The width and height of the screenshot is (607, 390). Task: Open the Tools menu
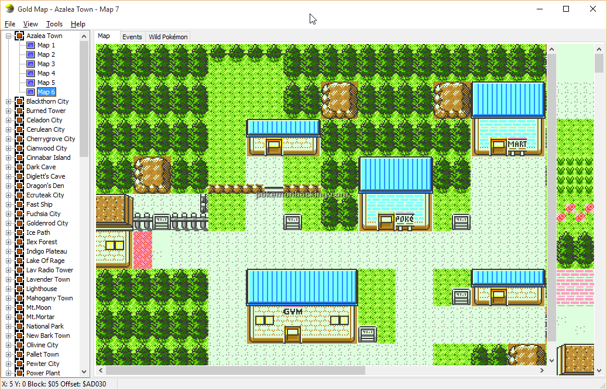[x=54, y=24]
